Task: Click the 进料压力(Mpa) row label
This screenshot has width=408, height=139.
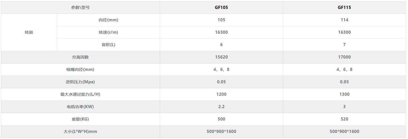Action: point(80,82)
